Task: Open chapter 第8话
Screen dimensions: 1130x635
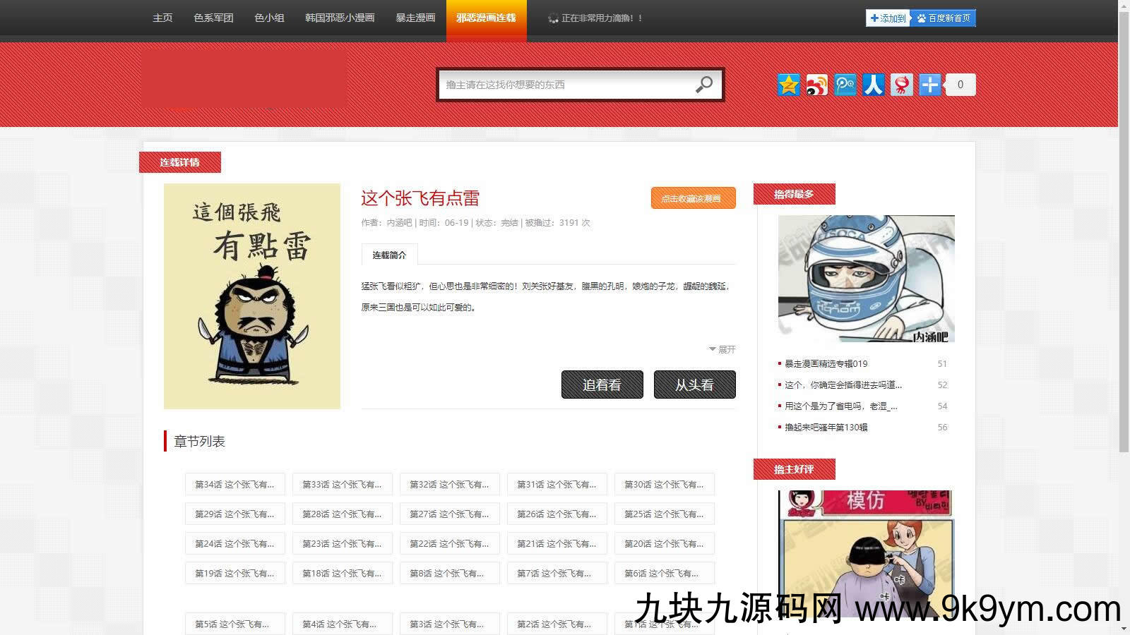Action: click(x=450, y=574)
